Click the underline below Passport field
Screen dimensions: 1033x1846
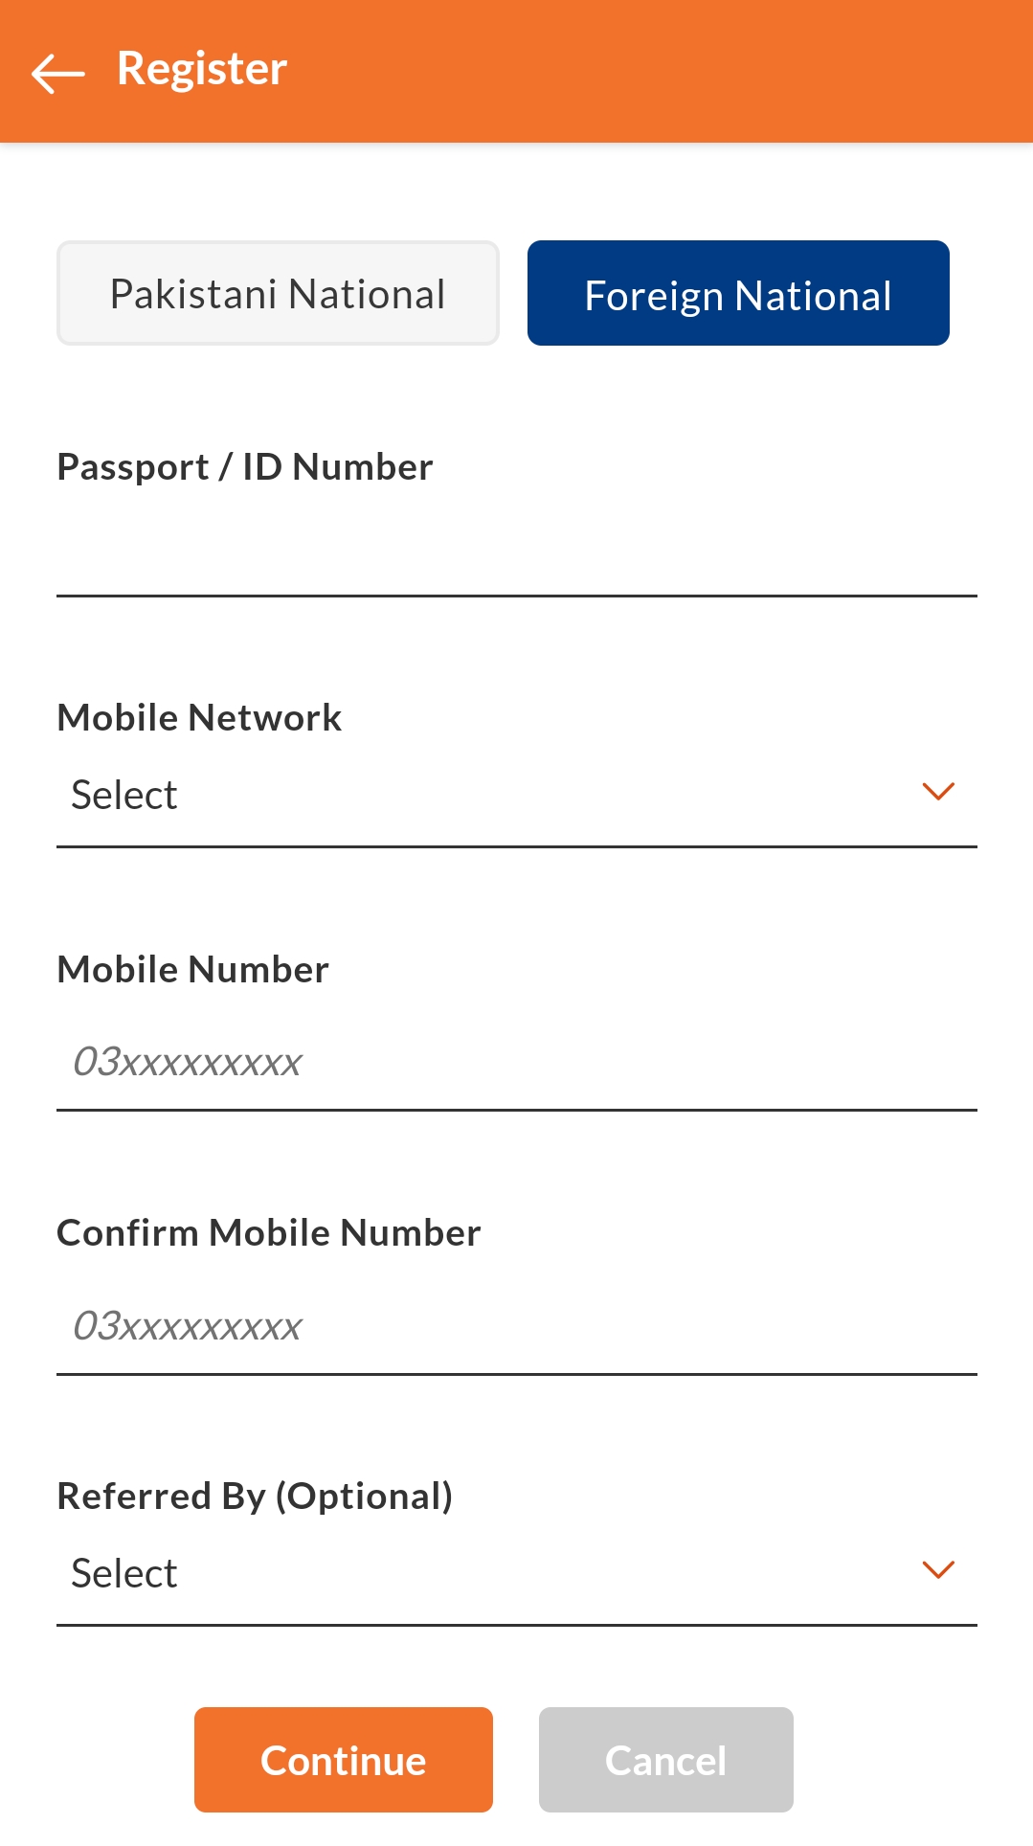coord(516,596)
